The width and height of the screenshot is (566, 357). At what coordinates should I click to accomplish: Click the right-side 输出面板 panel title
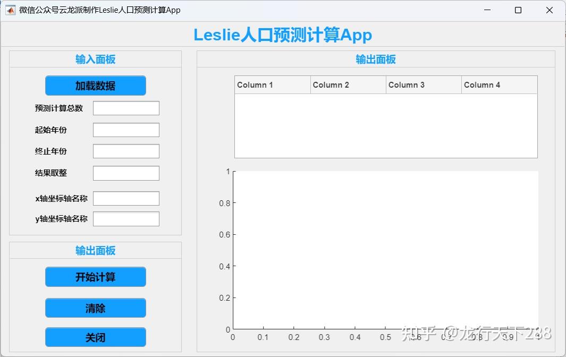[376, 59]
